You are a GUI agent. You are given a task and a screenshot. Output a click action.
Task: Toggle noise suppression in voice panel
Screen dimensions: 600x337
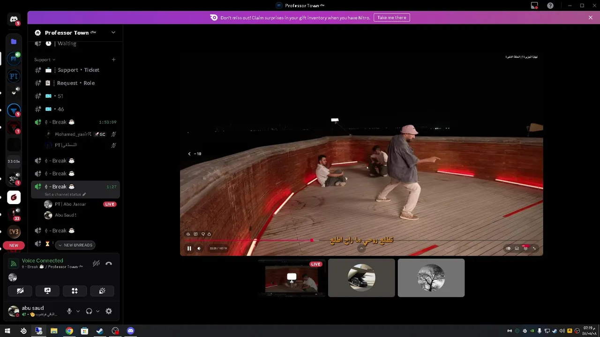click(96, 264)
